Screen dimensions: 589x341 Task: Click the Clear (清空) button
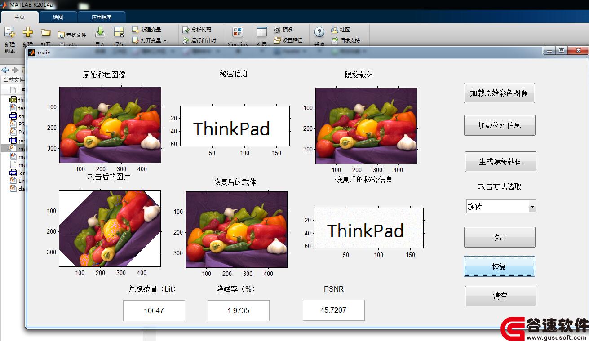pyautogui.click(x=500, y=296)
